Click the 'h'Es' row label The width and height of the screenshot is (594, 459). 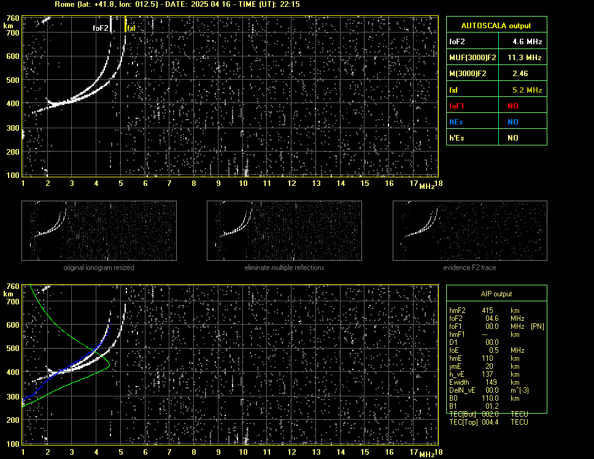(457, 138)
